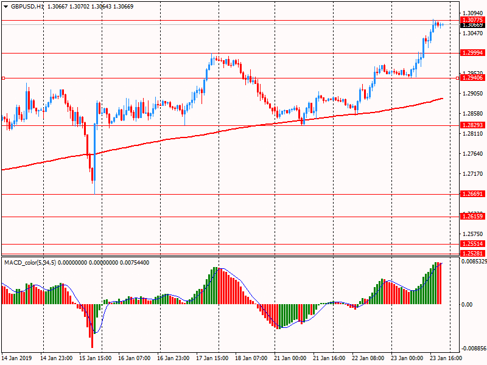
Task: Click the 1.28580 price scale value
Action: pos(473,114)
